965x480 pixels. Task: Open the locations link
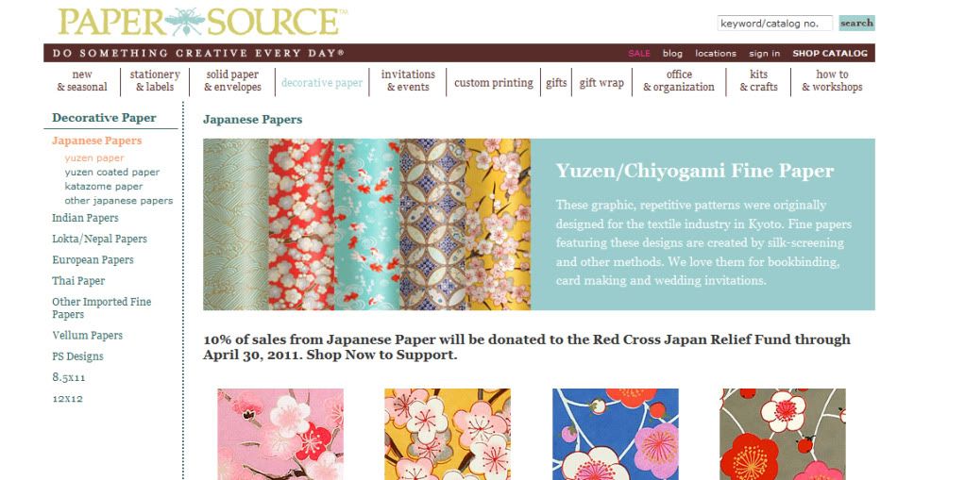pyautogui.click(x=715, y=54)
